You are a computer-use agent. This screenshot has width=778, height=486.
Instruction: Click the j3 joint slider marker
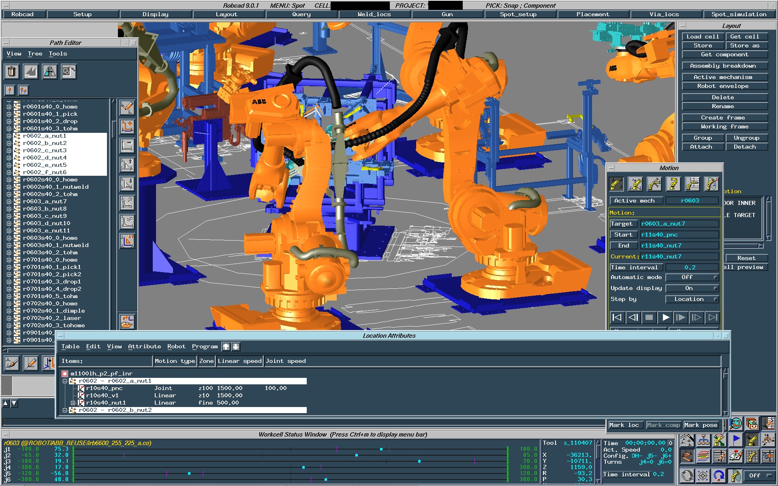point(419,461)
